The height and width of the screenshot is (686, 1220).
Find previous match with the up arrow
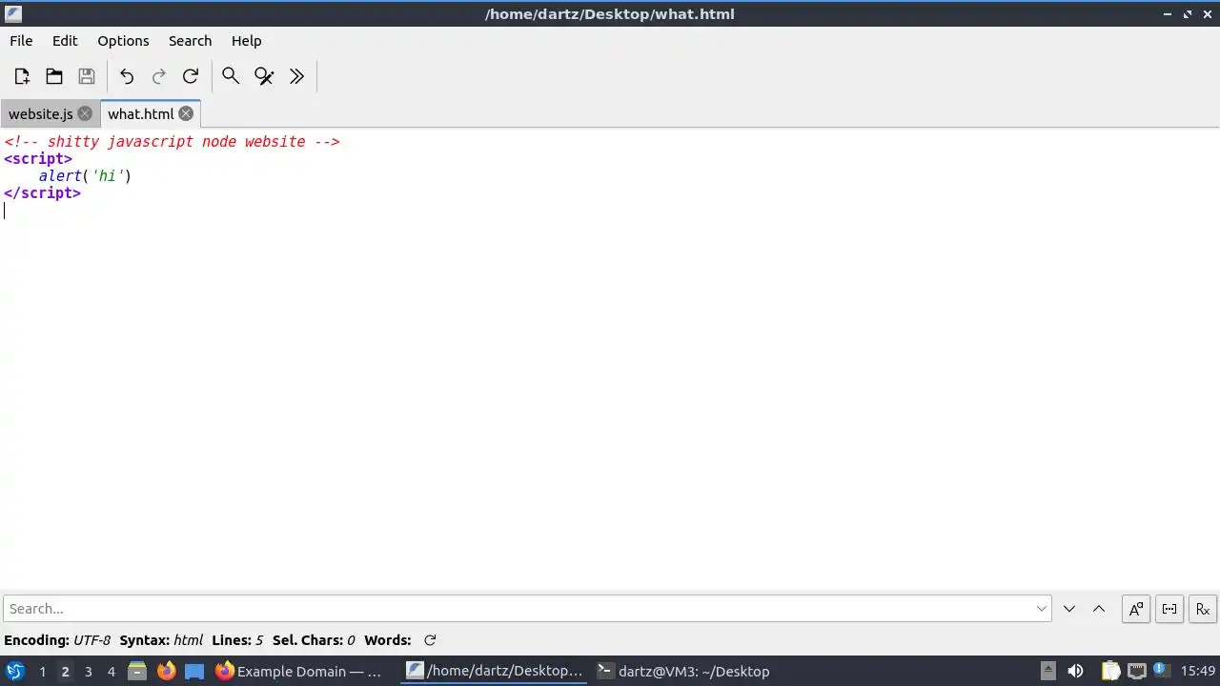(x=1099, y=609)
